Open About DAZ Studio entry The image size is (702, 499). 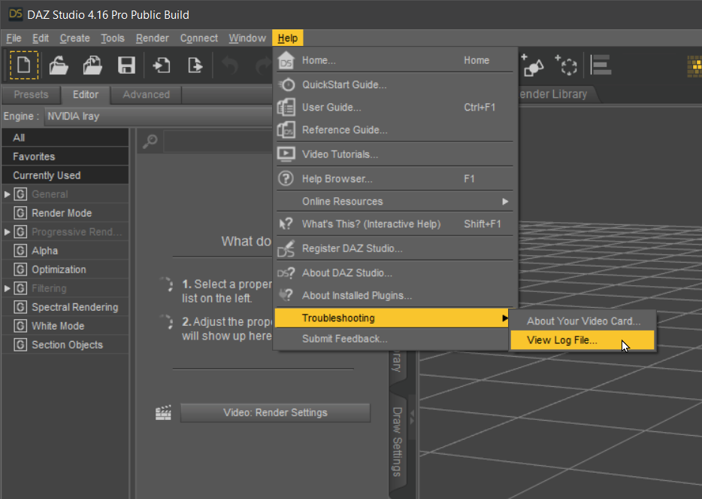pos(395,272)
